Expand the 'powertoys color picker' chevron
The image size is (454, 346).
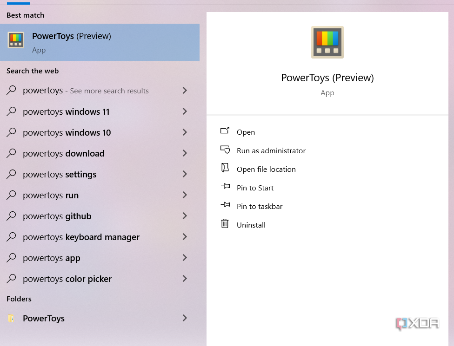click(x=185, y=279)
